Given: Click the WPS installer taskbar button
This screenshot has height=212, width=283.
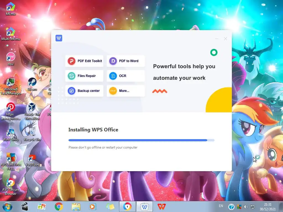Looking at the screenshot, I should click(x=144, y=206).
